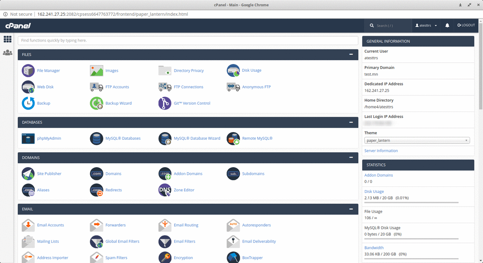Open the notifications bell icon
Screen dimensions: 483x263
(447, 25)
